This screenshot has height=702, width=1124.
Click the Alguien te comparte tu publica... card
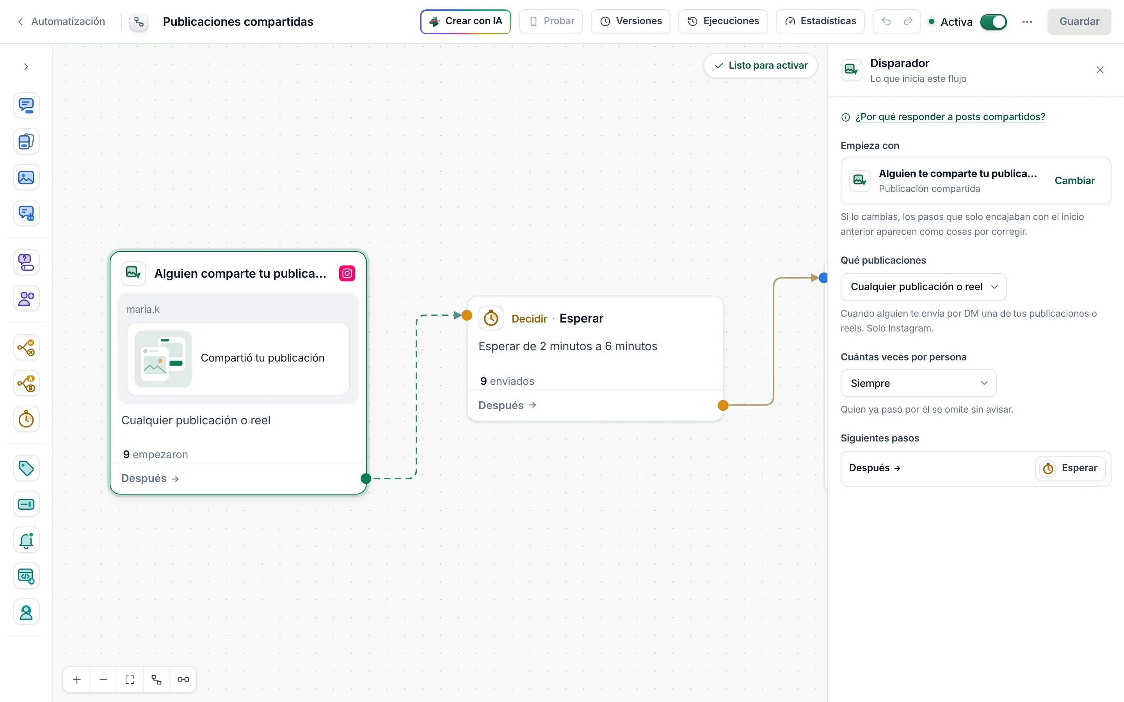(975, 181)
